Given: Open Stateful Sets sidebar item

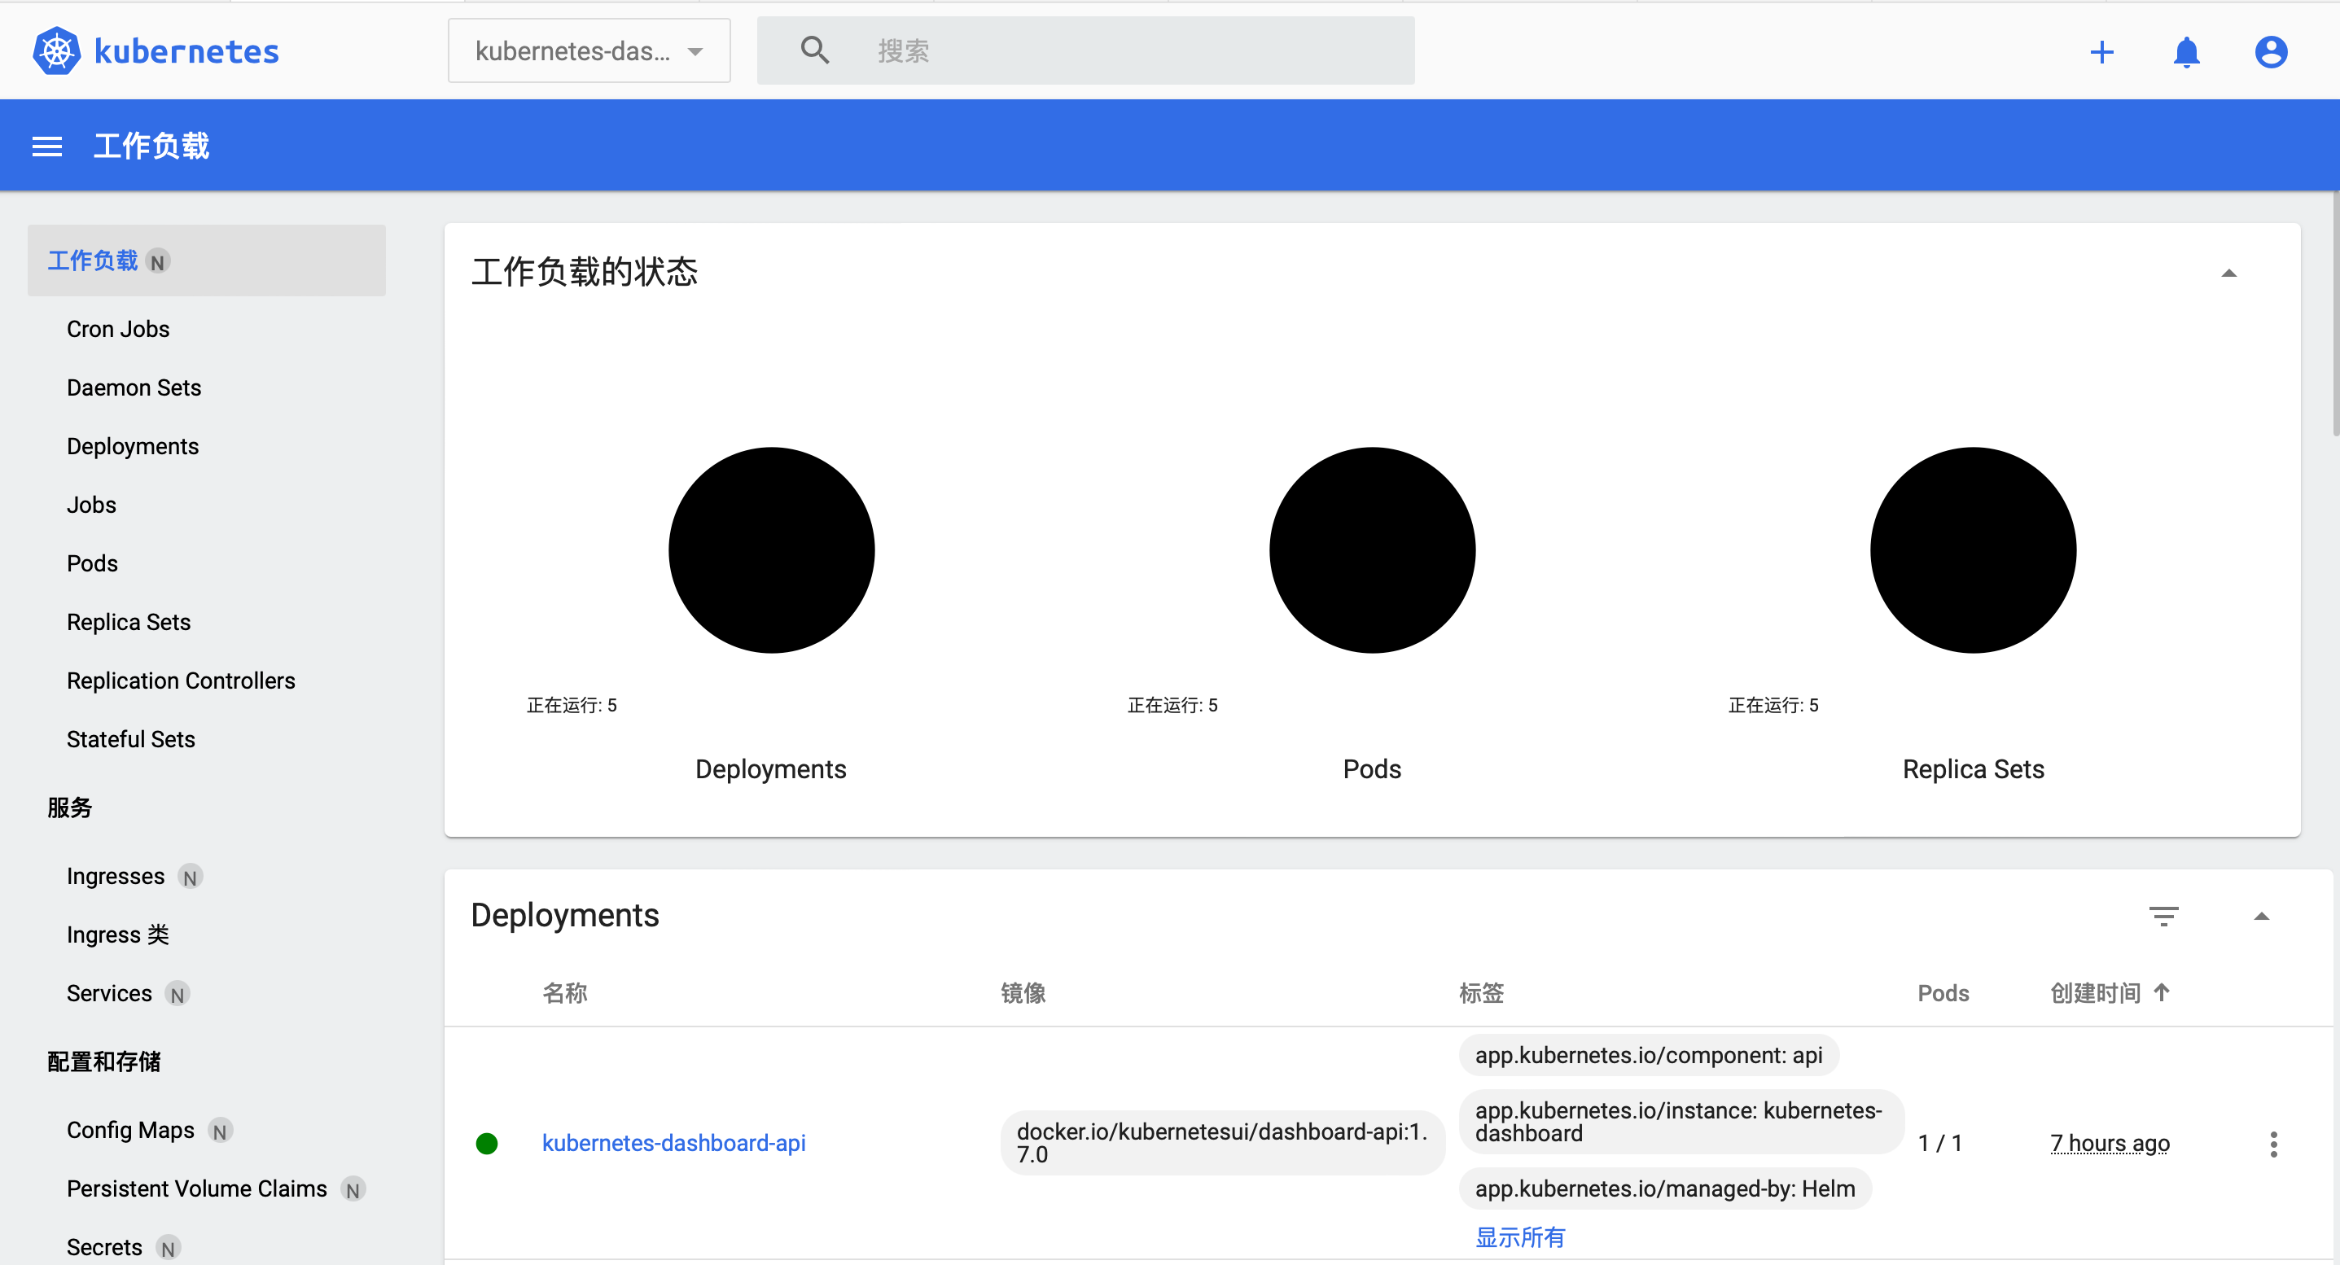Looking at the screenshot, I should pyautogui.click(x=131, y=739).
